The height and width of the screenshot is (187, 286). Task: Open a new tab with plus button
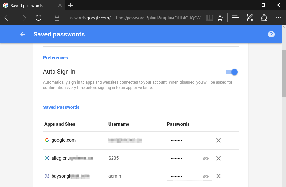tap(71, 6)
